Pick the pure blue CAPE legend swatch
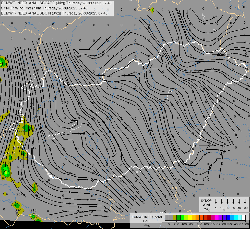This screenshot has height=229, width=250. click(228, 218)
